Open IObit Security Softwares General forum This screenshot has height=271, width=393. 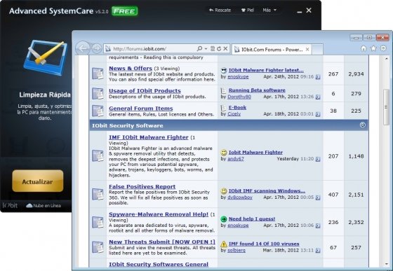159,264
